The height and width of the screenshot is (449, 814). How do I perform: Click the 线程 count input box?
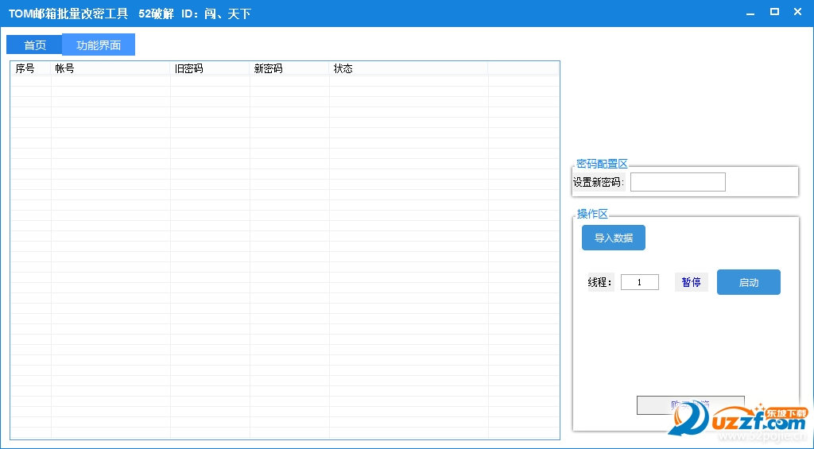click(640, 282)
